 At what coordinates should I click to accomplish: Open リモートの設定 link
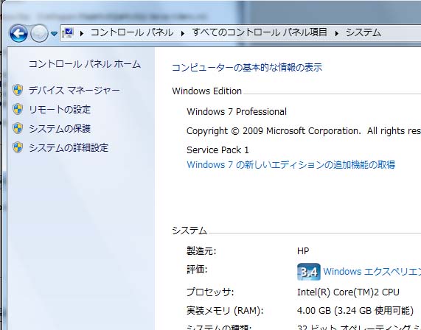pos(60,110)
